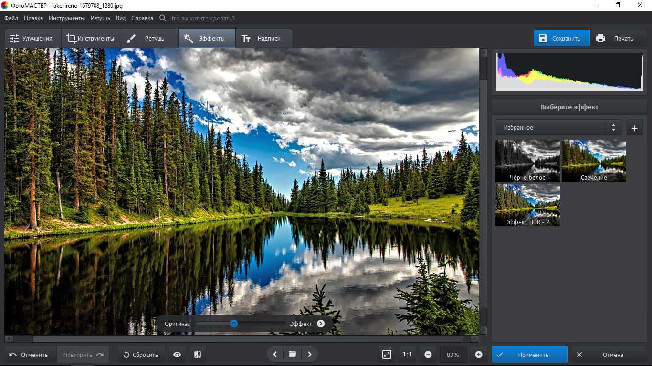The width and height of the screenshot is (652, 366).
Task: Click the arrow next to Эффект label
Action: [x=321, y=324]
